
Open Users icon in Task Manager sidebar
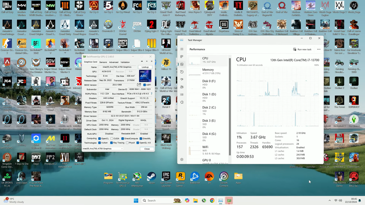(182, 87)
